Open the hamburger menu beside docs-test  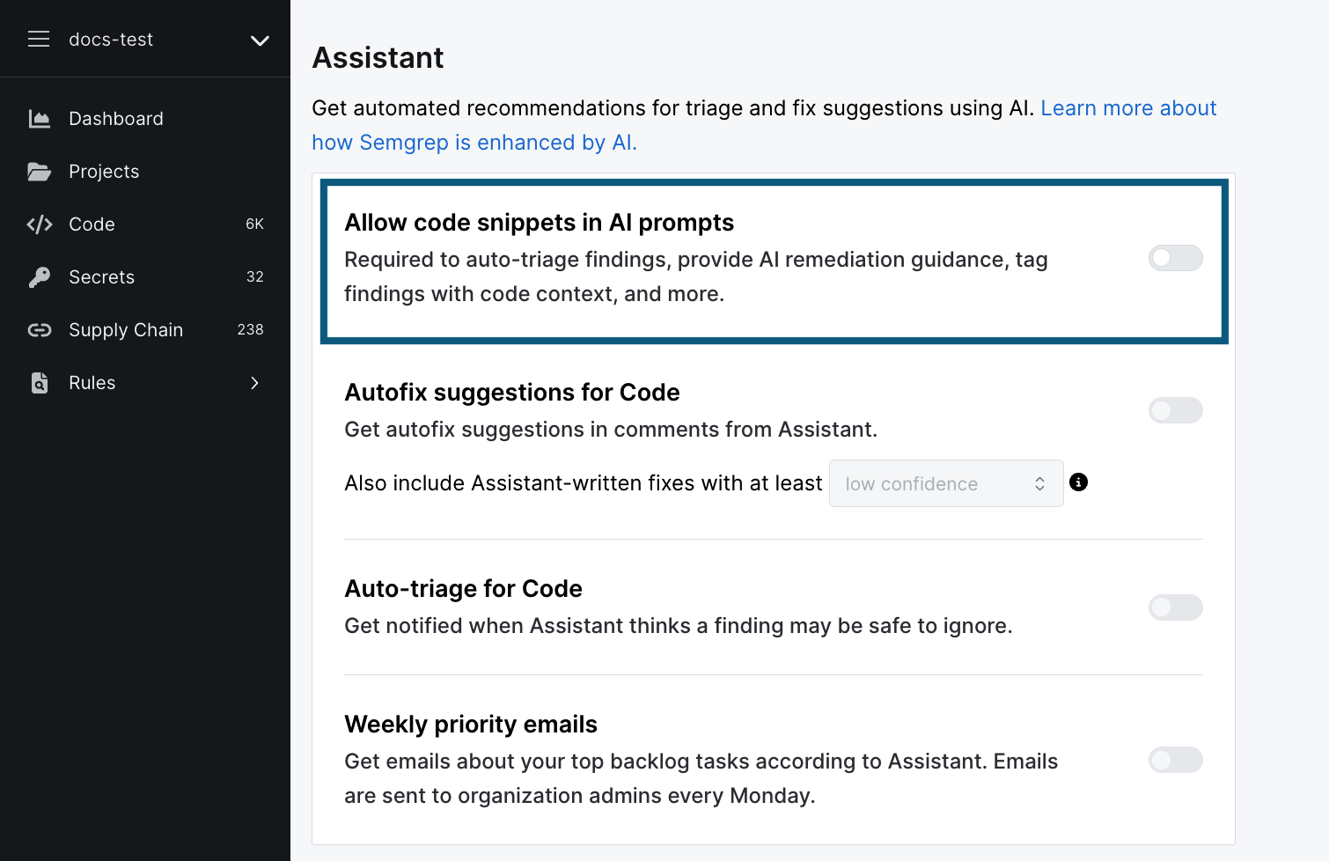click(x=38, y=38)
